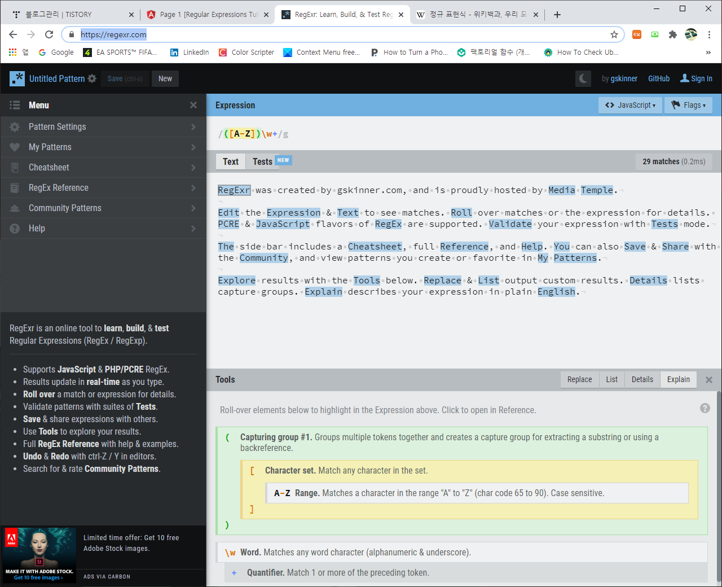
Task: Open the browser extensions puzzle icon
Action: coord(673,34)
